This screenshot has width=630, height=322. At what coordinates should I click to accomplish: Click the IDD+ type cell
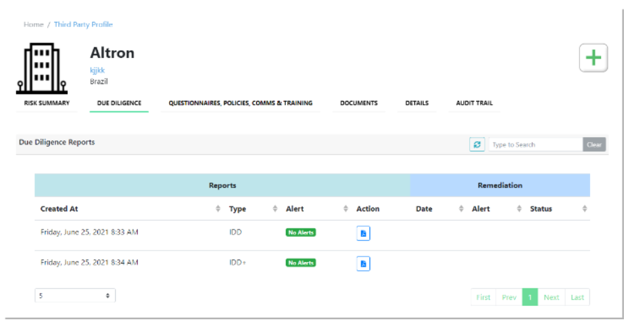pos(237,262)
